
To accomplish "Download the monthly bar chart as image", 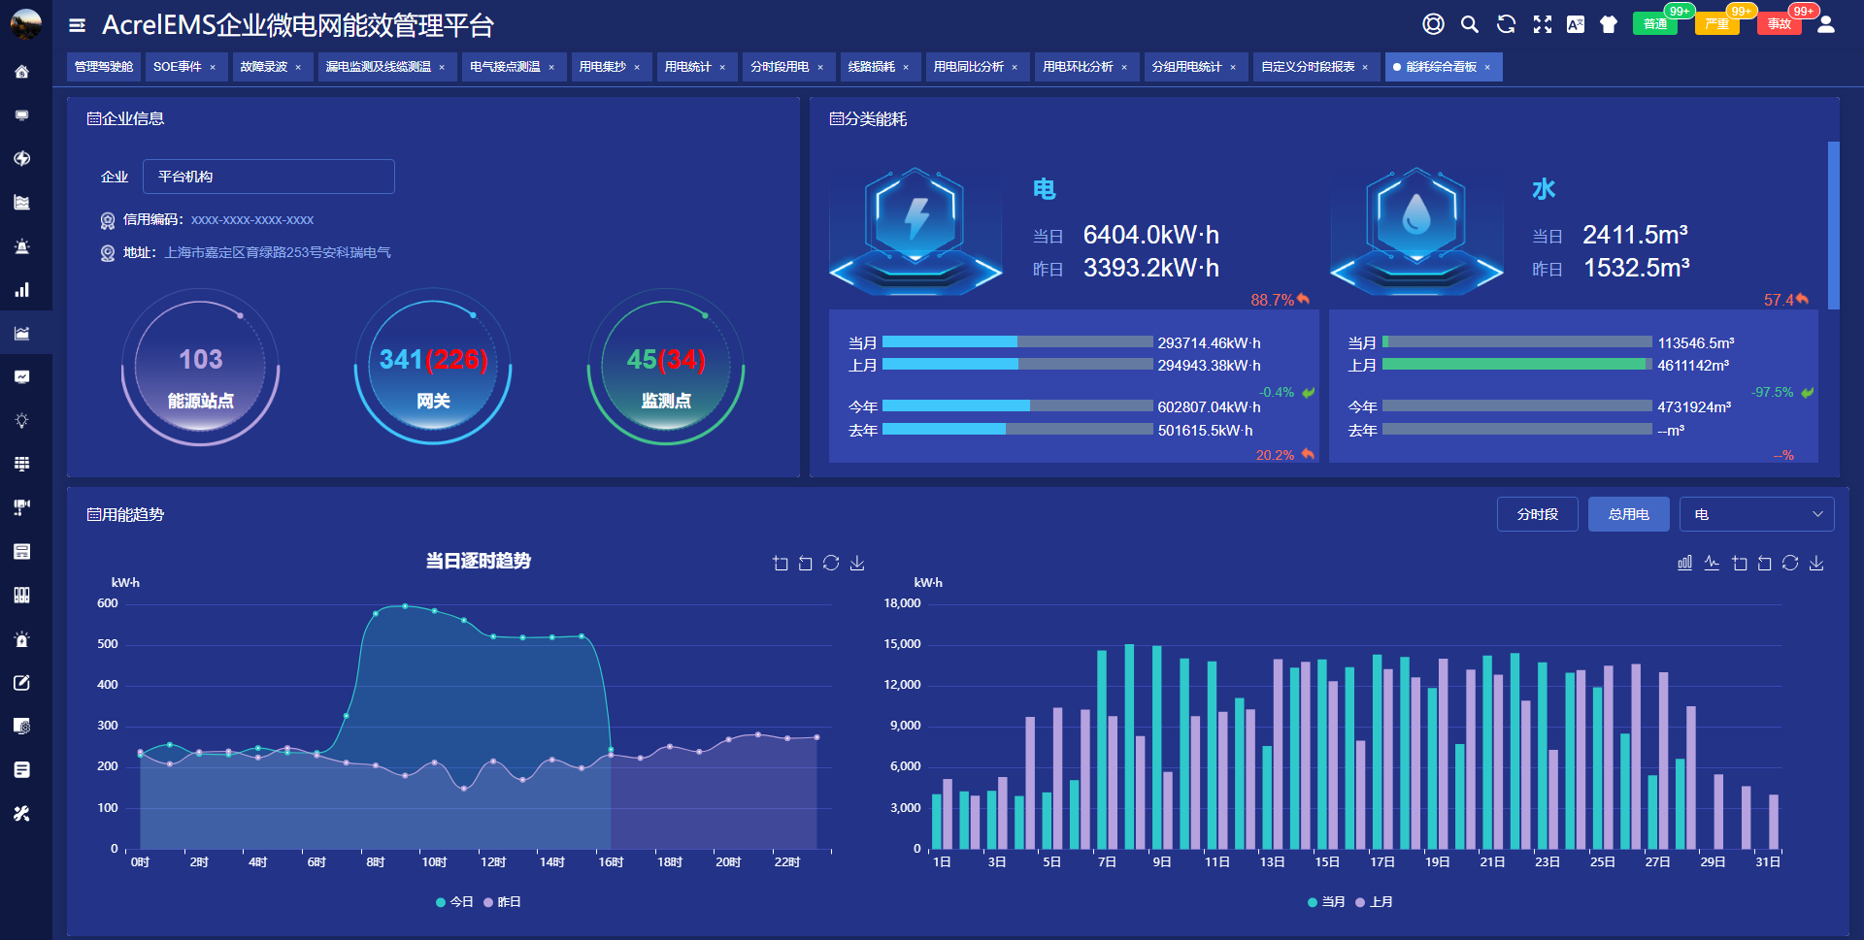I will click(1816, 564).
